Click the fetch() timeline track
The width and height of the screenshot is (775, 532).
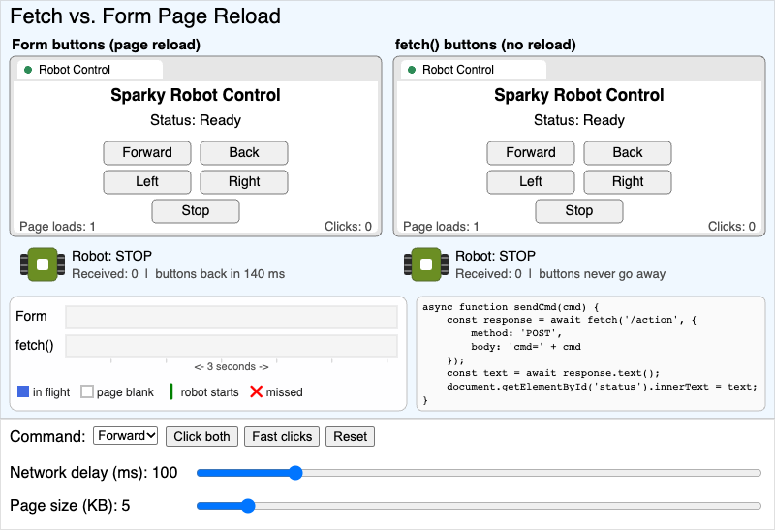click(x=232, y=346)
